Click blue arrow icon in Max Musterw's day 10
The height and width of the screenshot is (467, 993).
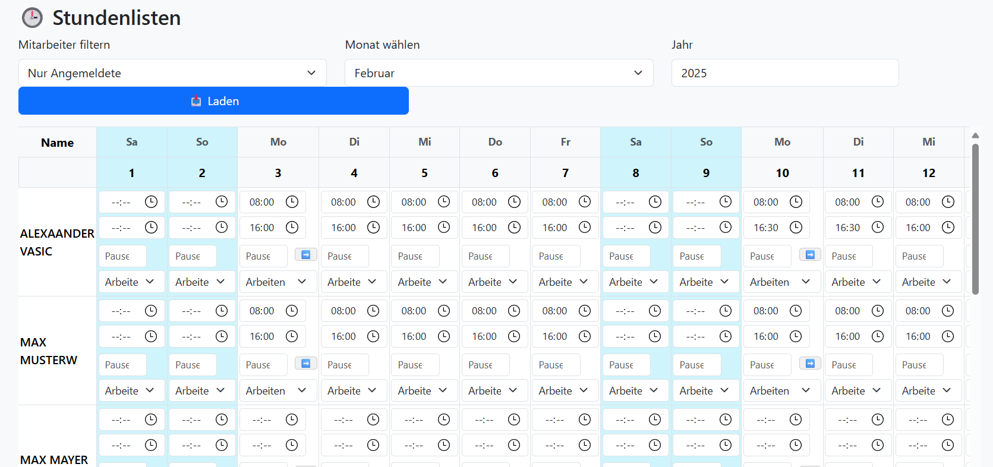click(x=810, y=364)
